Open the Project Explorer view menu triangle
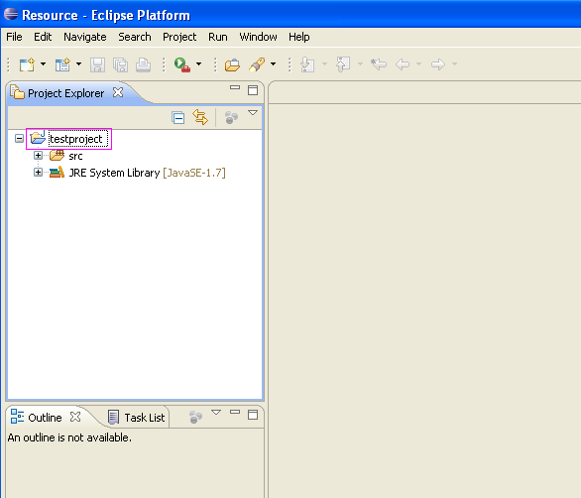This screenshot has width=581, height=498. pos(253,113)
